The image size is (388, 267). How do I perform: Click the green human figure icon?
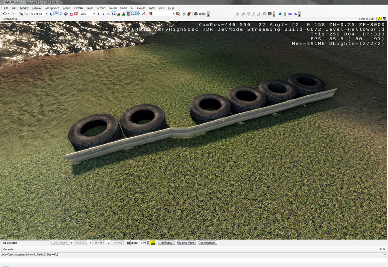[x=285, y=14]
